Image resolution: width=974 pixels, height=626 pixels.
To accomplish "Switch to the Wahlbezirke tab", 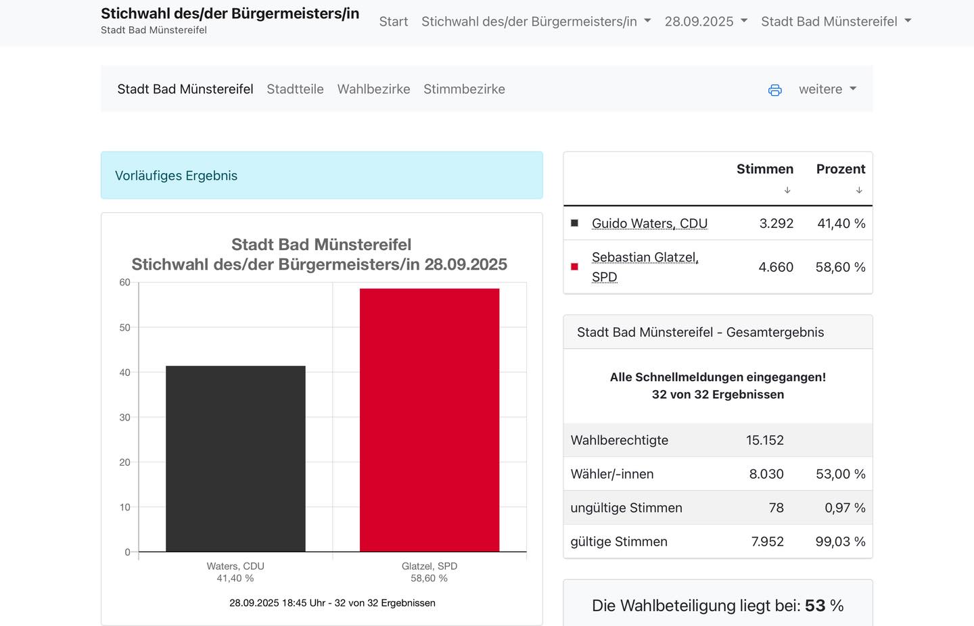I will pyautogui.click(x=373, y=89).
